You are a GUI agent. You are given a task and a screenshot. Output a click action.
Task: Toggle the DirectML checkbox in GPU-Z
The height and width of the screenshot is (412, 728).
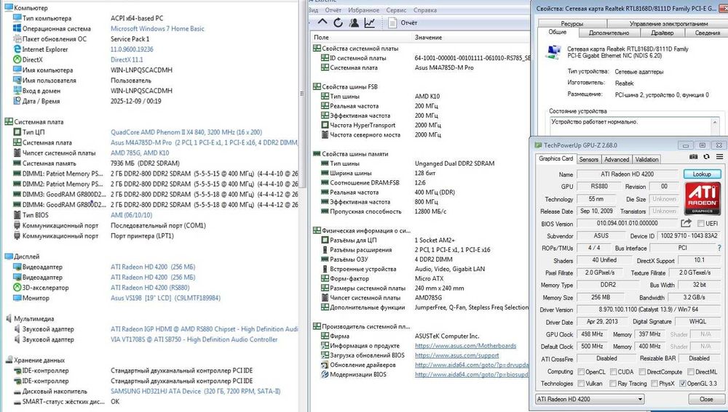point(690,372)
